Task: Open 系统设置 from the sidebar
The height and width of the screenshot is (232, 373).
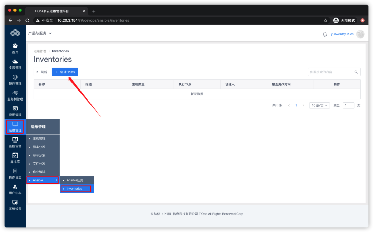Action: click(x=15, y=205)
